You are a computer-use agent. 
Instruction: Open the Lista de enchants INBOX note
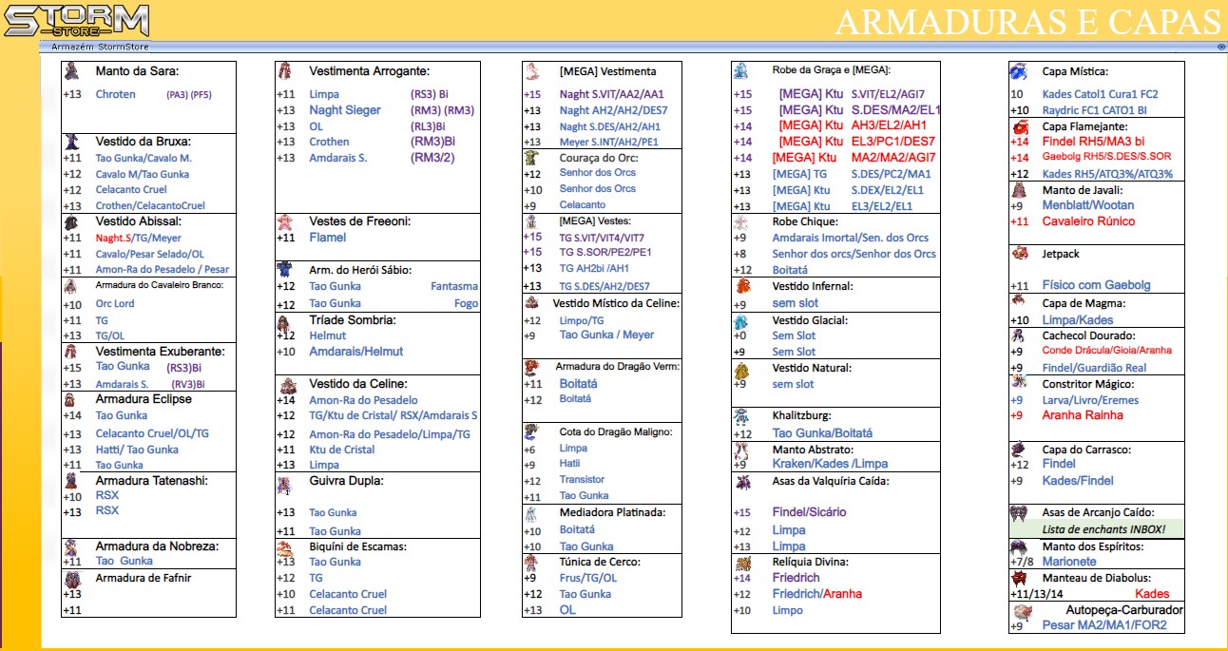(x=1102, y=529)
